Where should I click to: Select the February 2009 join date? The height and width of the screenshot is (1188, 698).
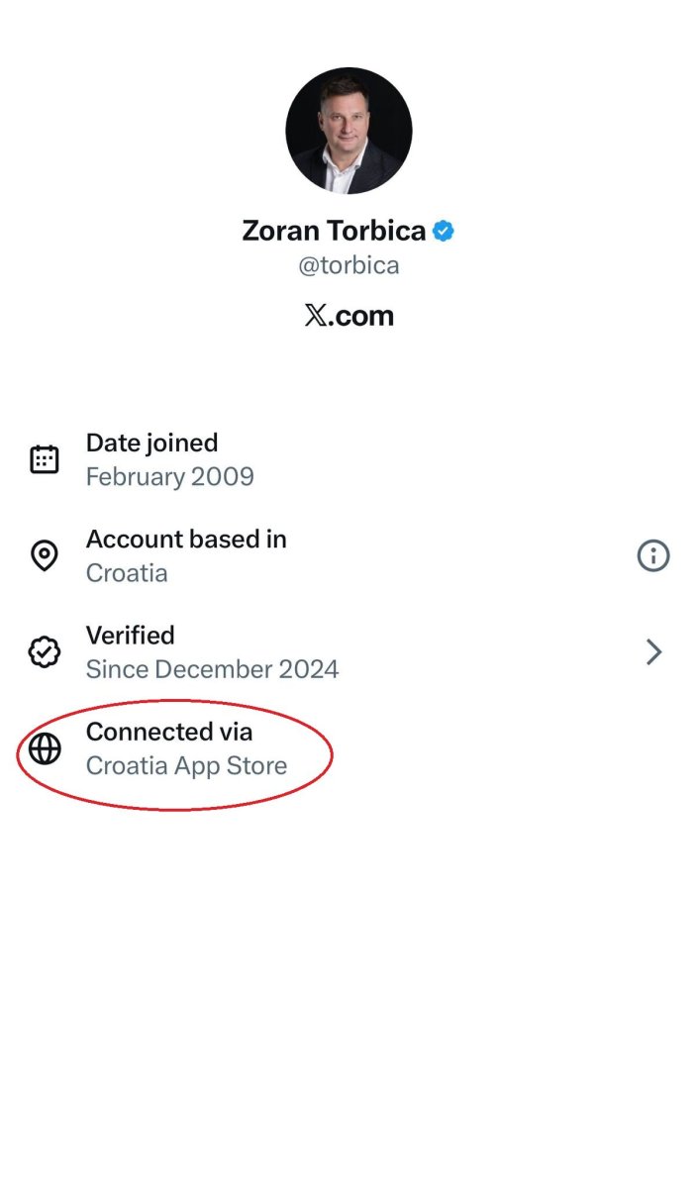[x=169, y=476]
